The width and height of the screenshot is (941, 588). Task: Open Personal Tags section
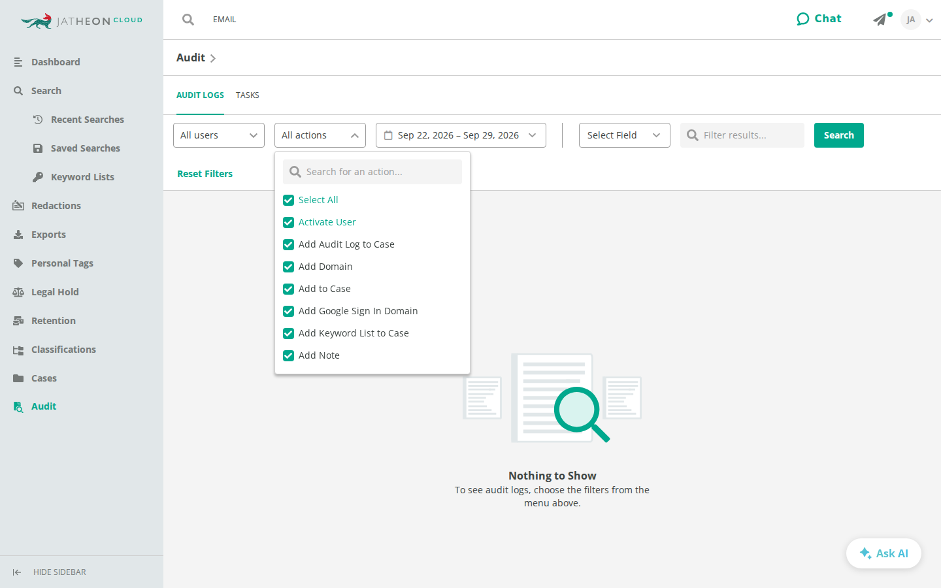click(62, 263)
